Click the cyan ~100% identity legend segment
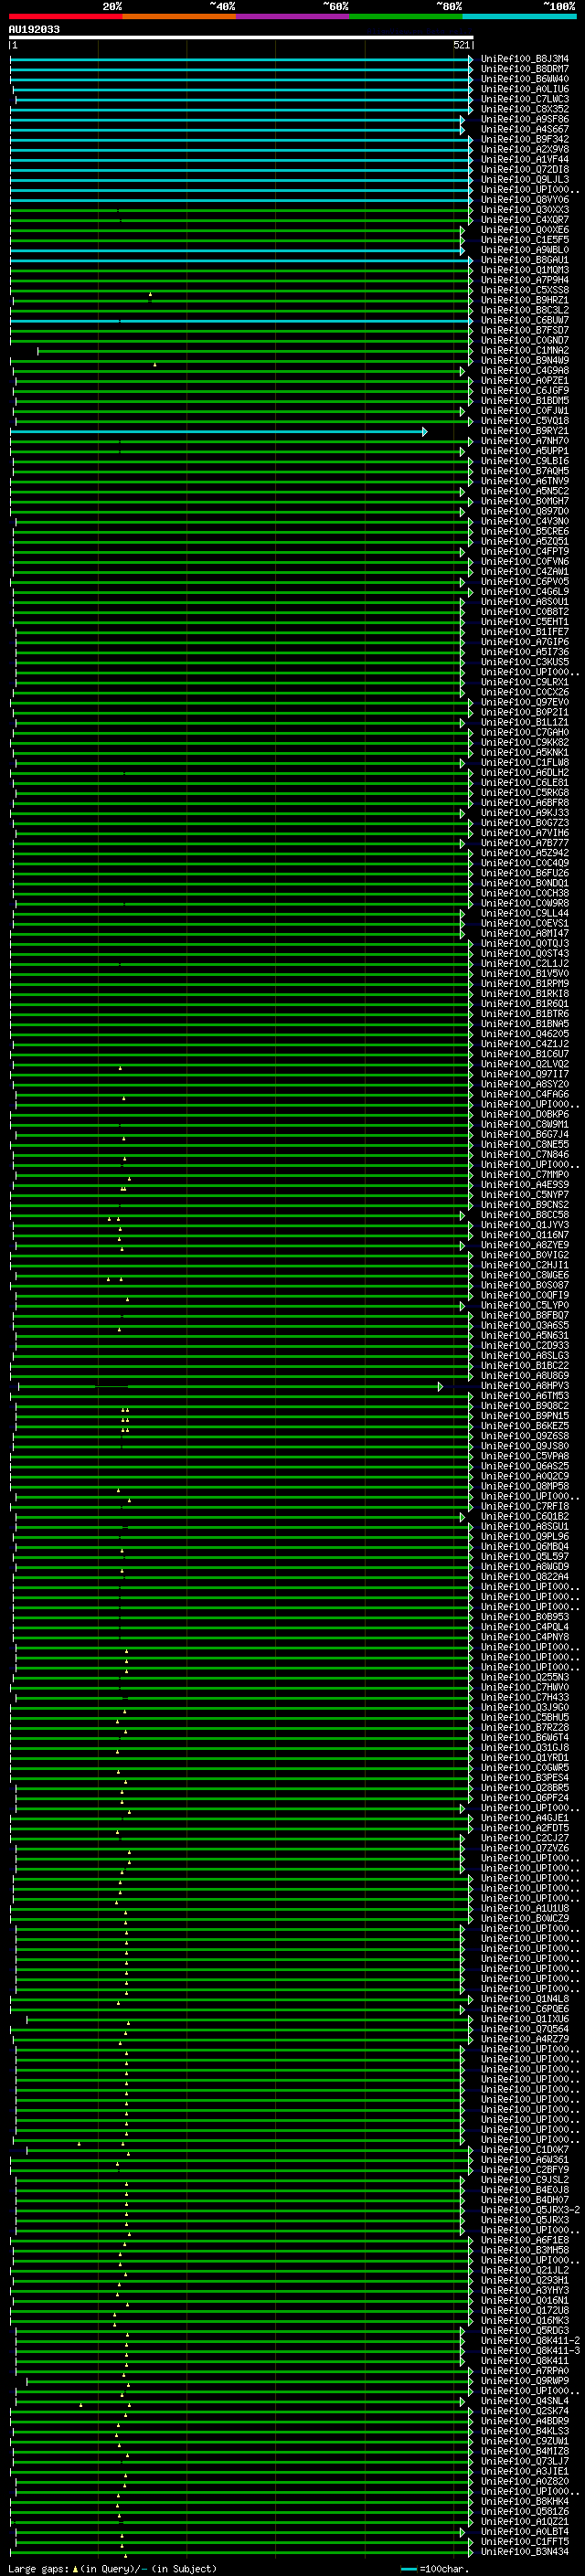Screen dimensions: 585x2576 [519, 16]
